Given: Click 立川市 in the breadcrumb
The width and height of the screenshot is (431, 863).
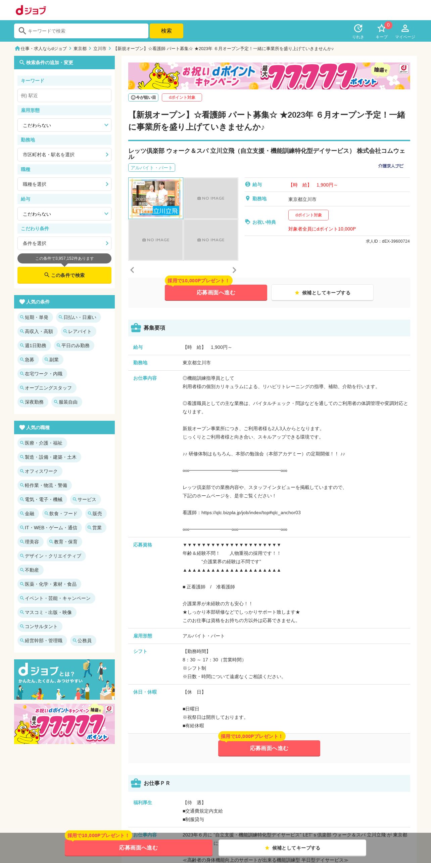Looking at the screenshot, I should pos(100,49).
